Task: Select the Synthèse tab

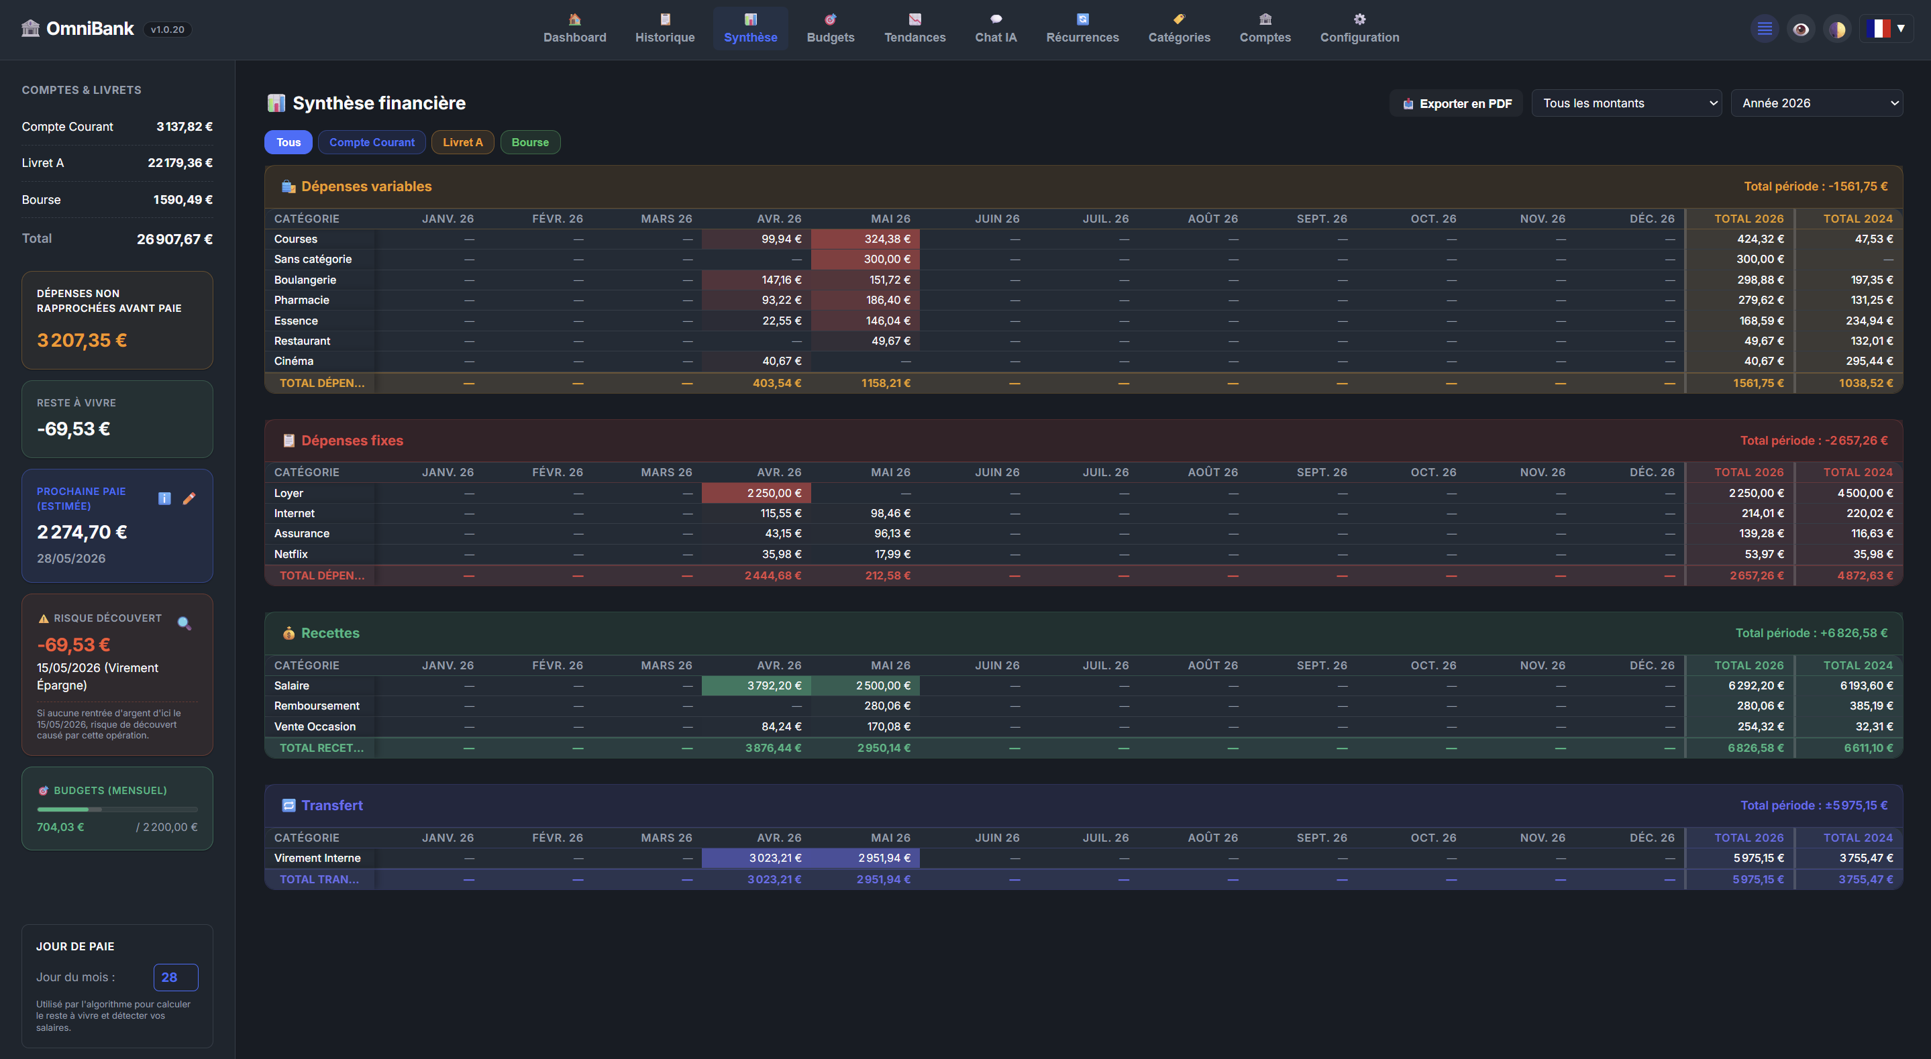Action: pyautogui.click(x=750, y=28)
